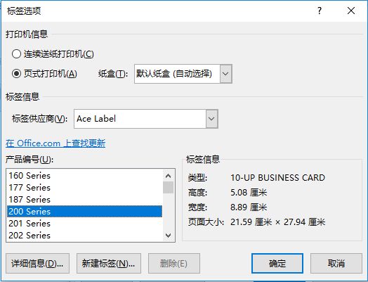Select 187 Series in product list
368x282 pixels.
click(84, 200)
